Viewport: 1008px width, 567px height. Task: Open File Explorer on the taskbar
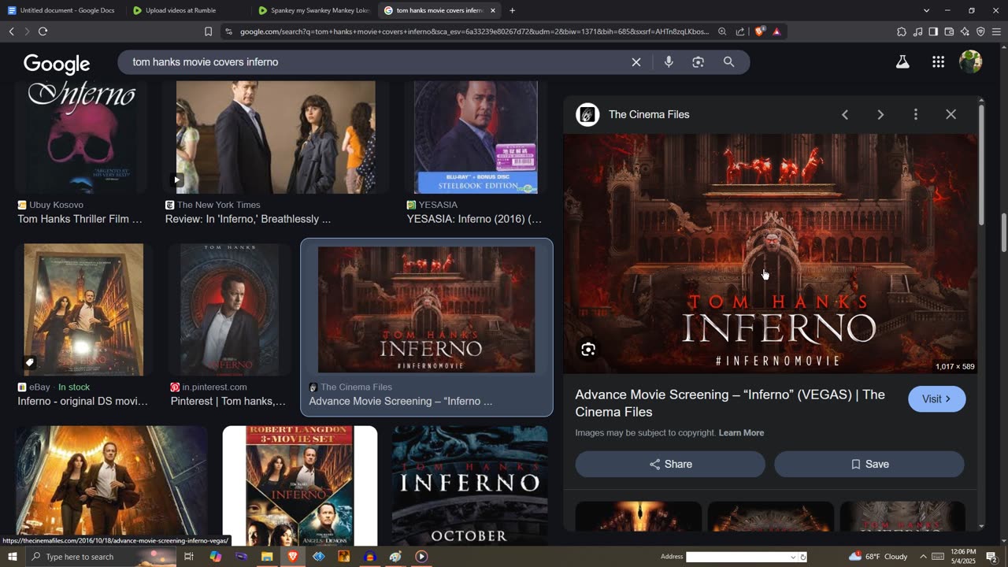pos(267,557)
